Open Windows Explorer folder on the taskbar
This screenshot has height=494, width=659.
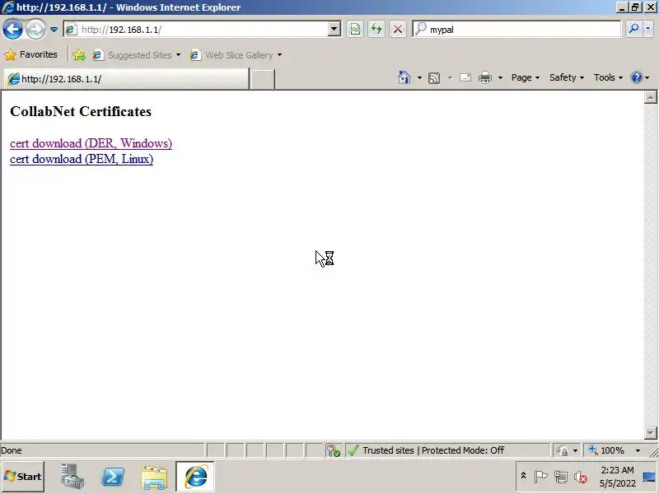pyautogui.click(x=154, y=478)
